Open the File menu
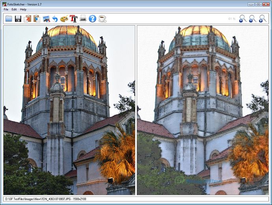272x205 pixels. [x=6, y=9]
